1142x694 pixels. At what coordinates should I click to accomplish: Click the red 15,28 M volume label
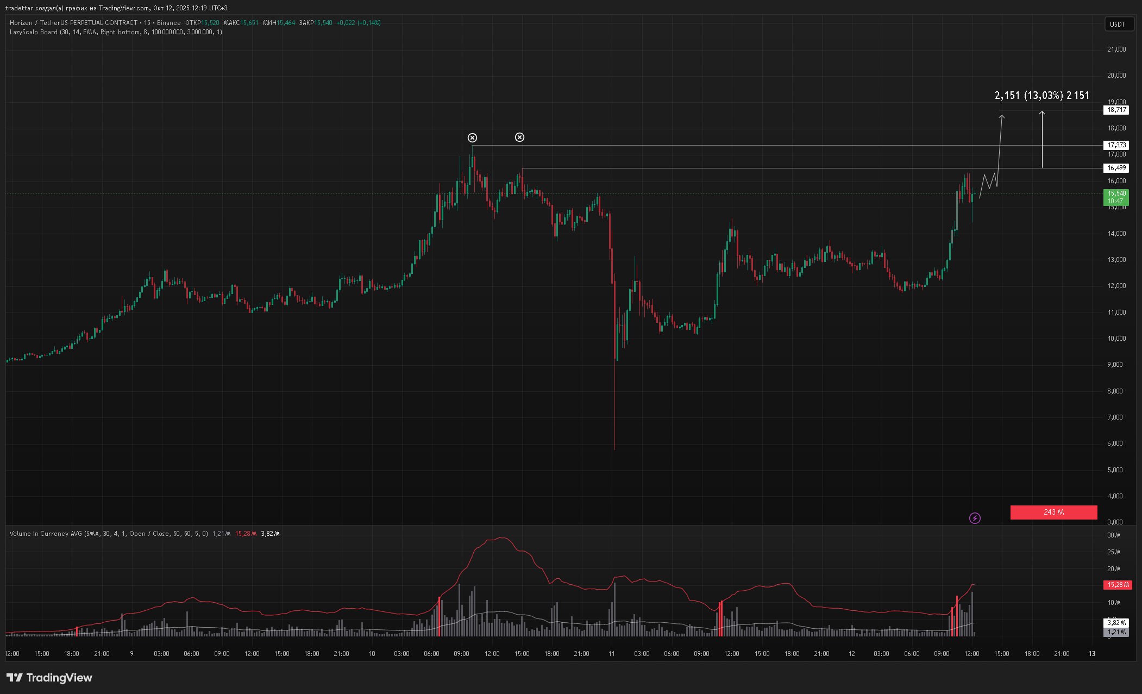point(1117,585)
